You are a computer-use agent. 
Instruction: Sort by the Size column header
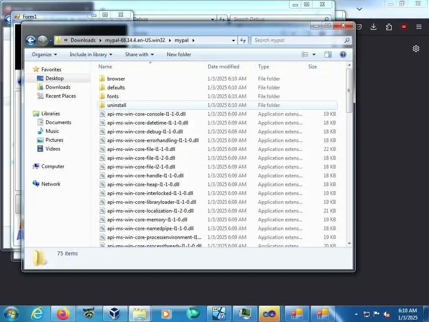pos(313,67)
